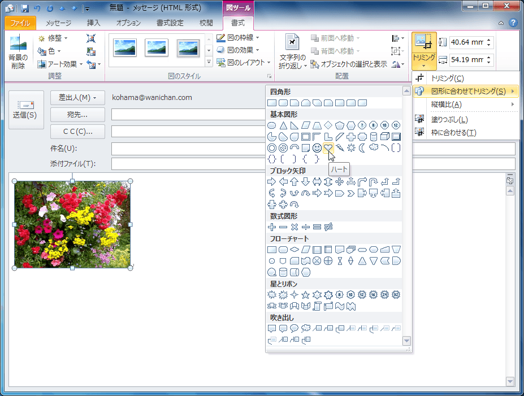Switch to the 挿入 tab
Screen dimensions: 524x396
pyautogui.click(x=94, y=23)
